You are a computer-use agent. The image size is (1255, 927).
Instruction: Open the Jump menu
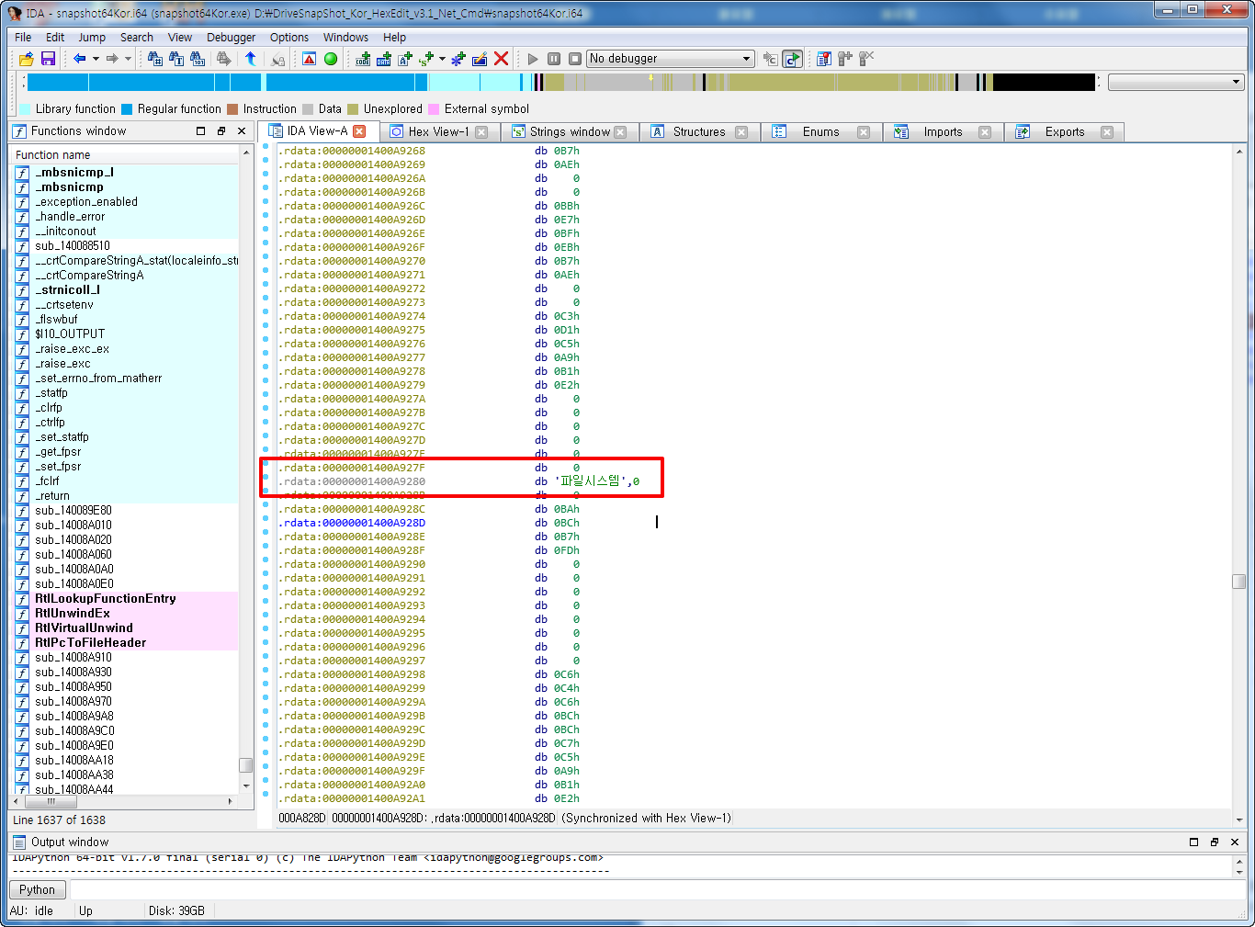tap(92, 38)
